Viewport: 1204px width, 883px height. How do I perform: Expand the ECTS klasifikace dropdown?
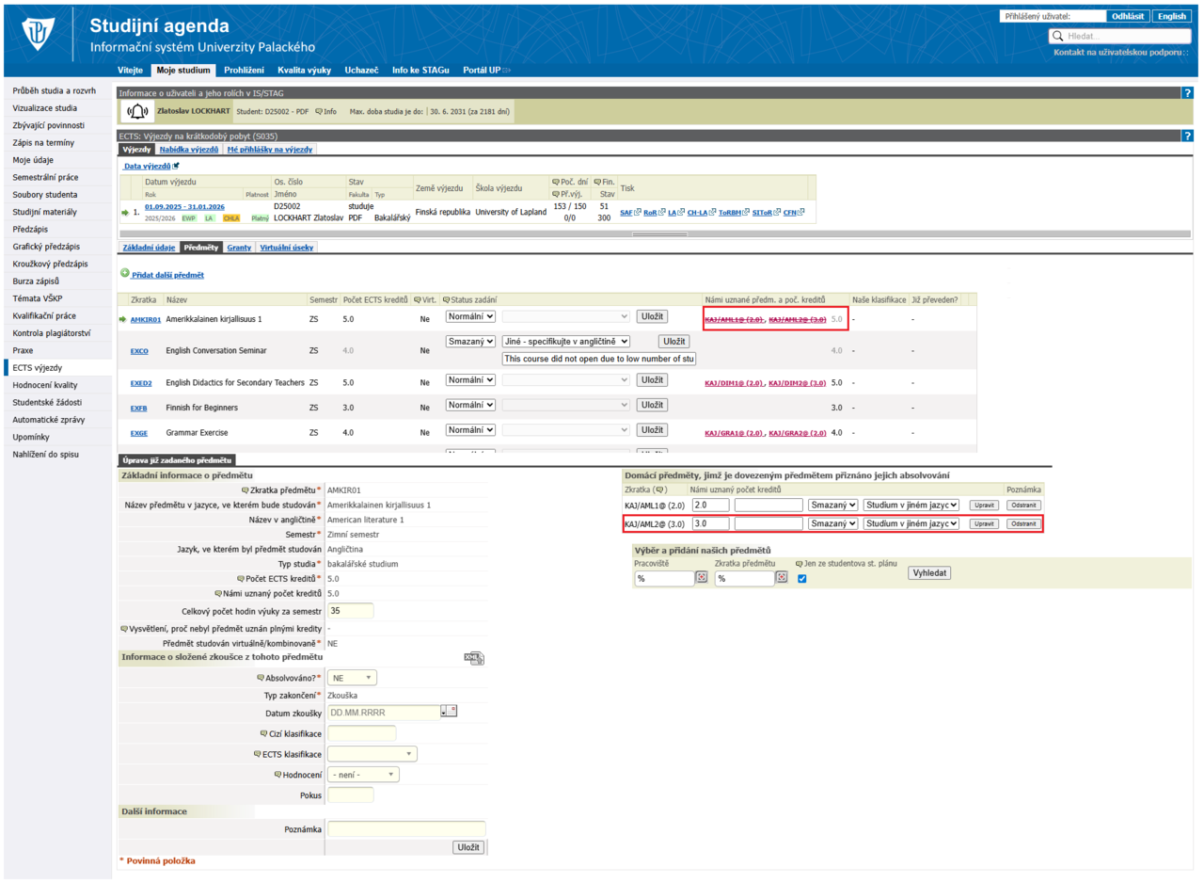[372, 754]
